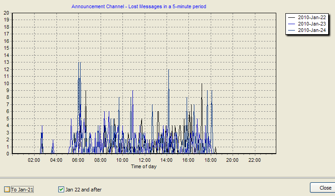The height and width of the screenshot is (196, 335).
Task: Click the 20 value on the y-axis
Action: (6, 13)
